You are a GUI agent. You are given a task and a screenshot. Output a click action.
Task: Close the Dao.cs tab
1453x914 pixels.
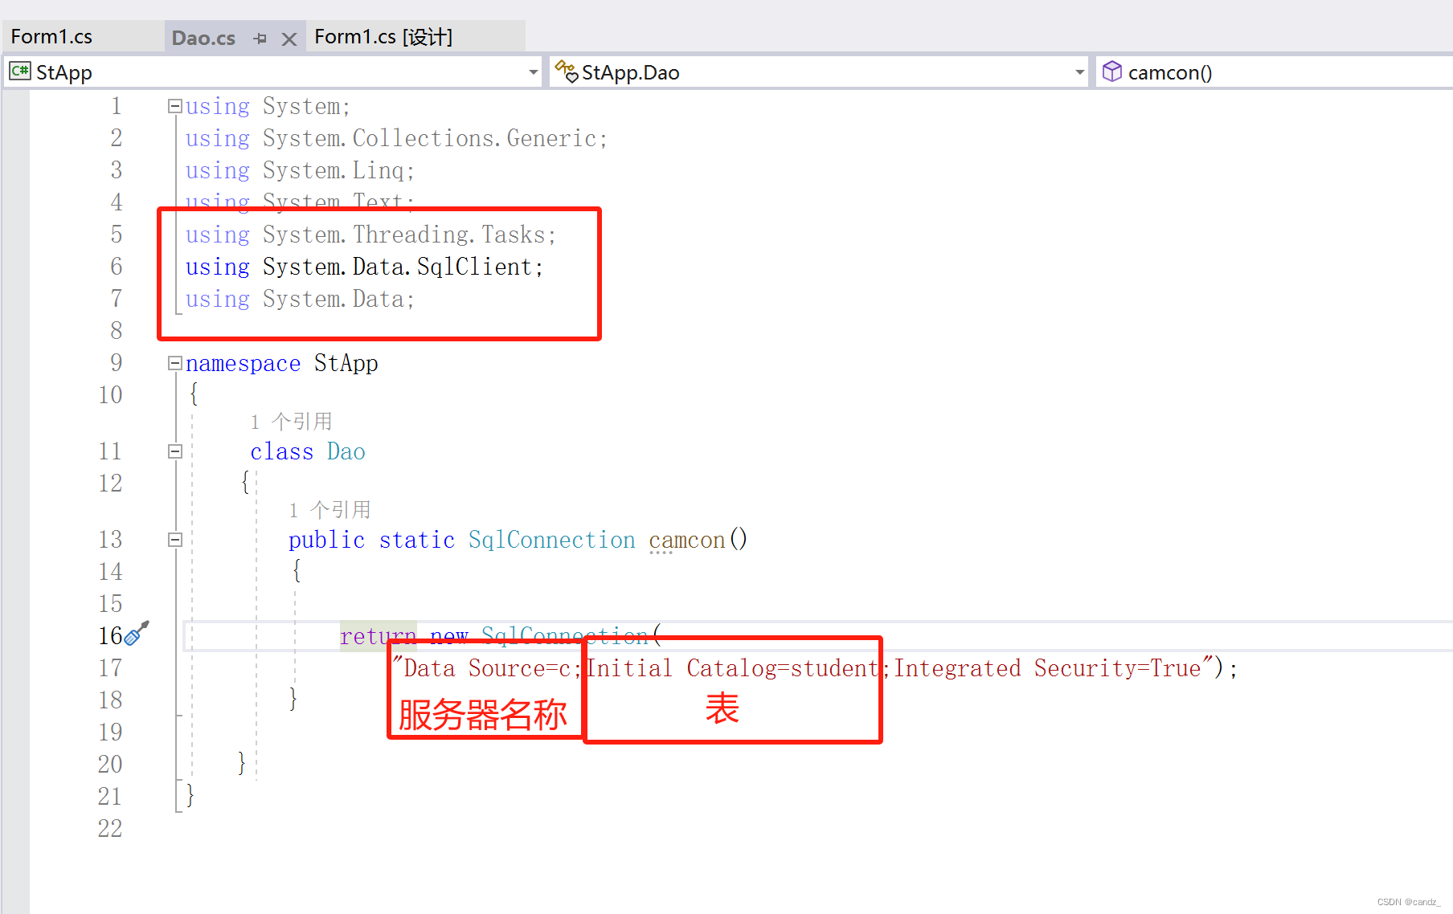pos(289,37)
